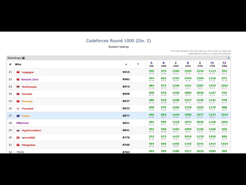The image size is (246, 185).
Task: Click the flag beside arvindf232
Action: (18, 138)
